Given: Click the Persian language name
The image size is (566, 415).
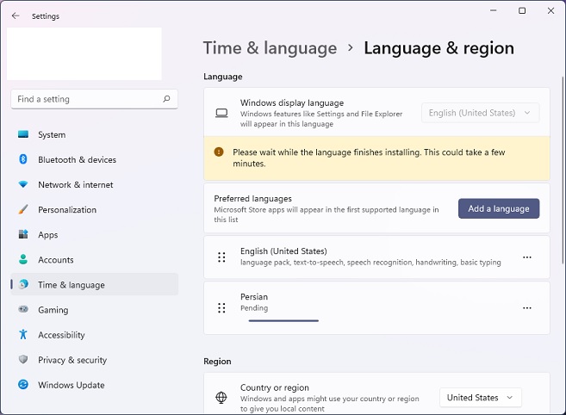Looking at the screenshot, I should (254, 297).
